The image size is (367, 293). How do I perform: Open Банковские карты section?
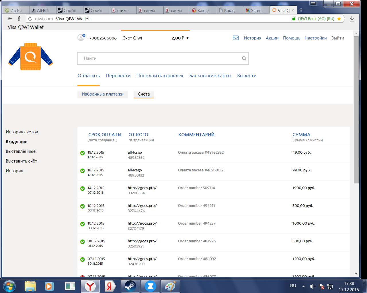tap(210, 76)
